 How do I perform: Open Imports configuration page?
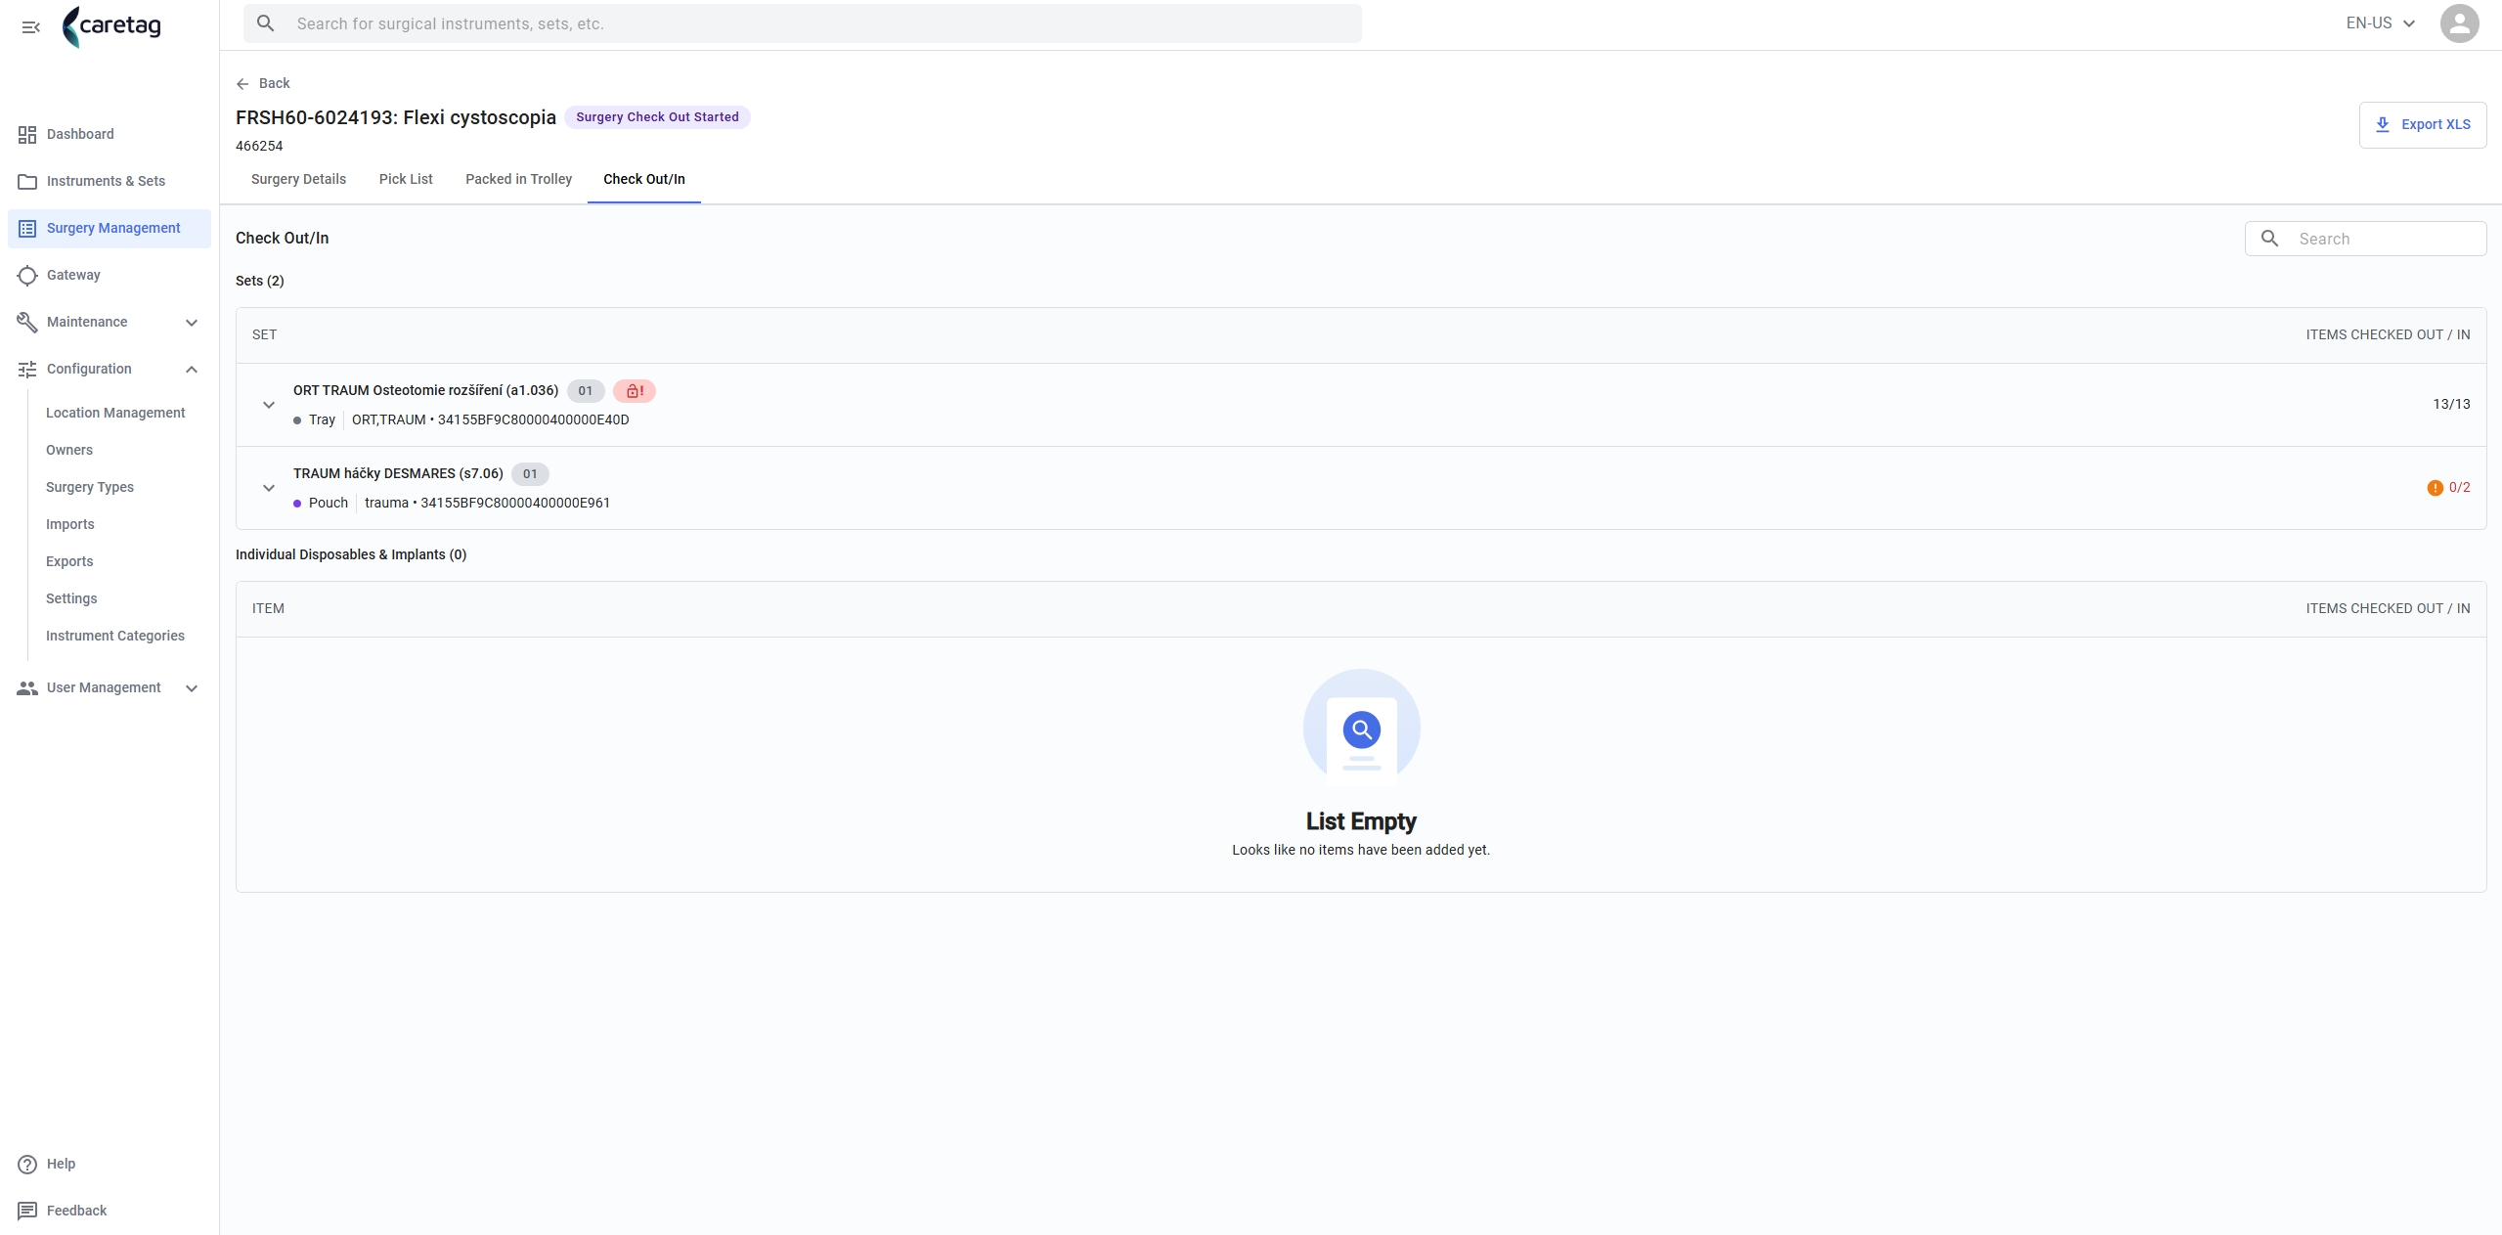(70, 525)
